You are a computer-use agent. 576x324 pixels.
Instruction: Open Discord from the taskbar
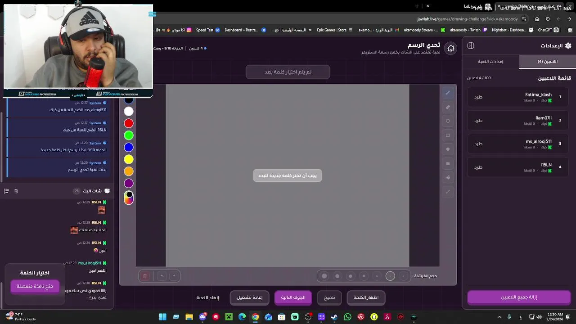coord(202,317)
